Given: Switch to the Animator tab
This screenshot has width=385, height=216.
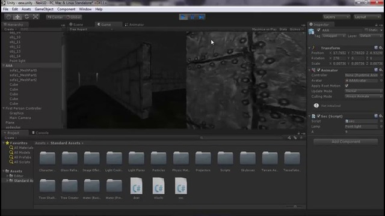Looking at the screenshot, I should point(135,25).
